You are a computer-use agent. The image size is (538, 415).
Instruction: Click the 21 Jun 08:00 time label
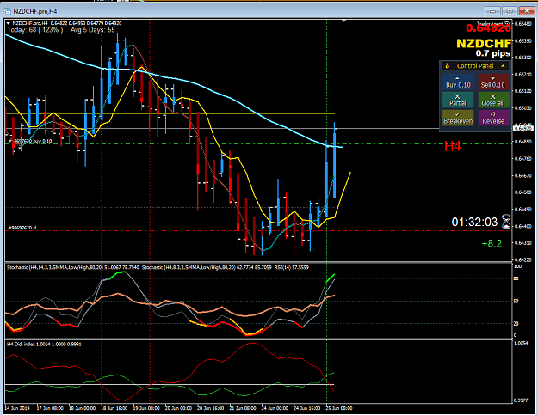coord(243,408)
